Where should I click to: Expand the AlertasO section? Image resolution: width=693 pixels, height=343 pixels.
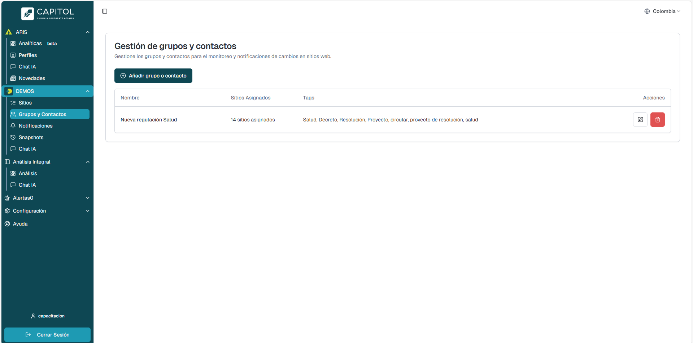tap(87, 198)
